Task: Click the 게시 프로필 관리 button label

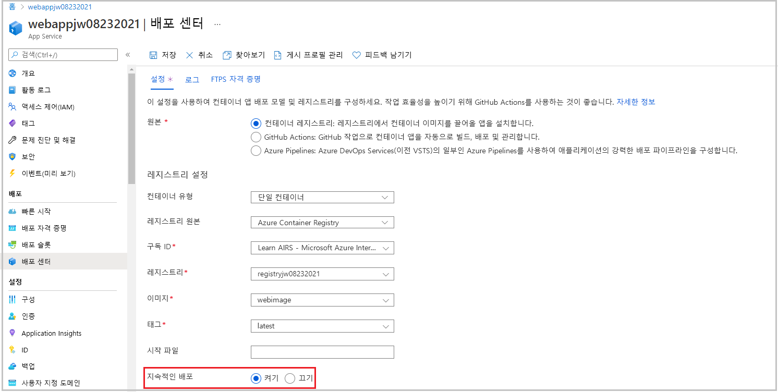Action: pyautogui.click(x=314, y=55)
